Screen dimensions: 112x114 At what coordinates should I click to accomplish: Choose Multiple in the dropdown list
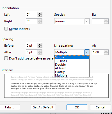(x=72, y=75)
